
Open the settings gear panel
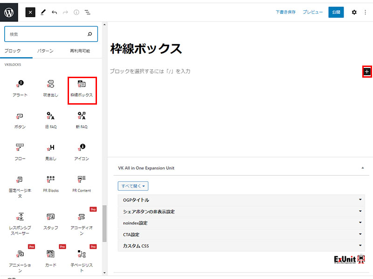click(354, 12)
